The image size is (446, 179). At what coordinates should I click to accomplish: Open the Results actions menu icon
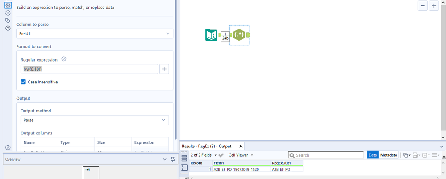(435, 155)
